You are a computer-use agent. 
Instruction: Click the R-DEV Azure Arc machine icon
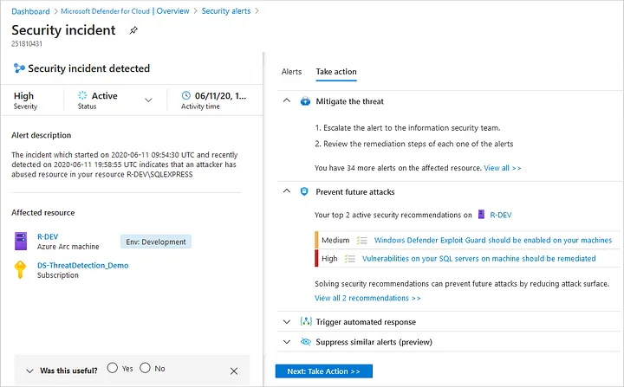point(21,241)
